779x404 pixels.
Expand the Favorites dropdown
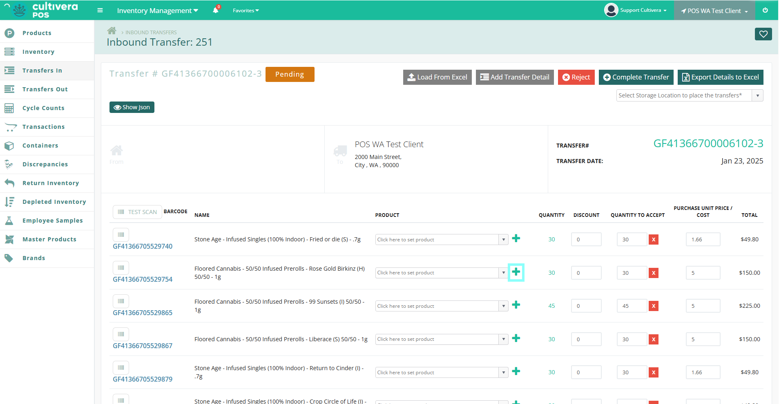pos(246,11)
